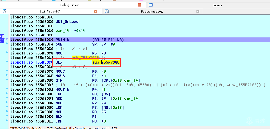This screenshot has height=129, width=270.
Task: Click the R8 register marker in gutter
Action: (2, 36)
